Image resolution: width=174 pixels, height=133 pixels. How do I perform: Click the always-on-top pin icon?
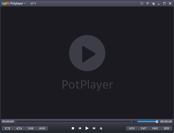point(148,4)
